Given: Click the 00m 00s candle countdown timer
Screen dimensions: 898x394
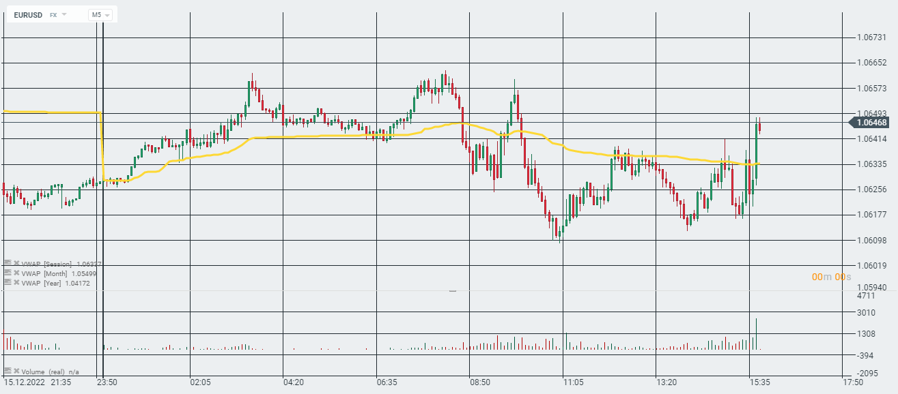Looking at the screenshot, I should 832,277.
